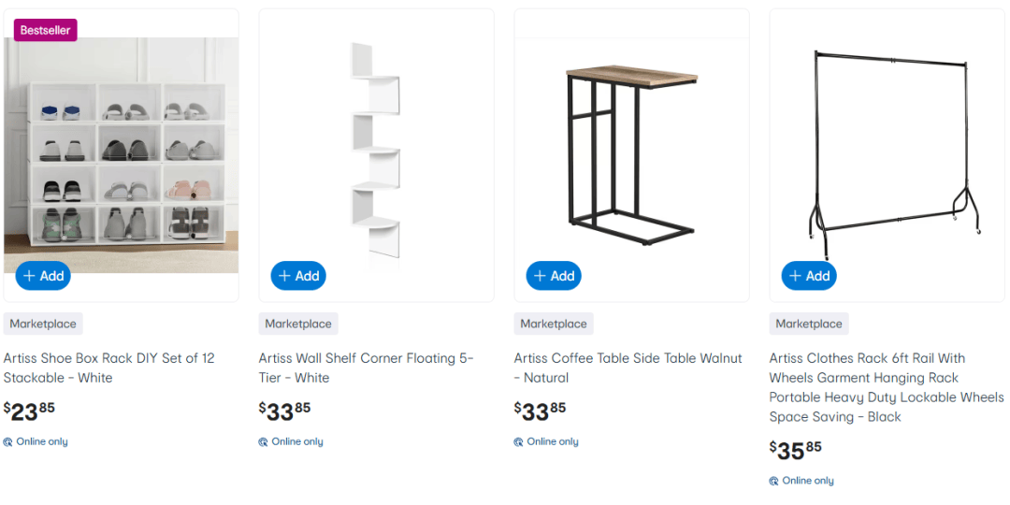The height and width of the screenshot is (505, 1010).
Task: Add the Coffee Table Side Table to cart
Action: point(554,276)
